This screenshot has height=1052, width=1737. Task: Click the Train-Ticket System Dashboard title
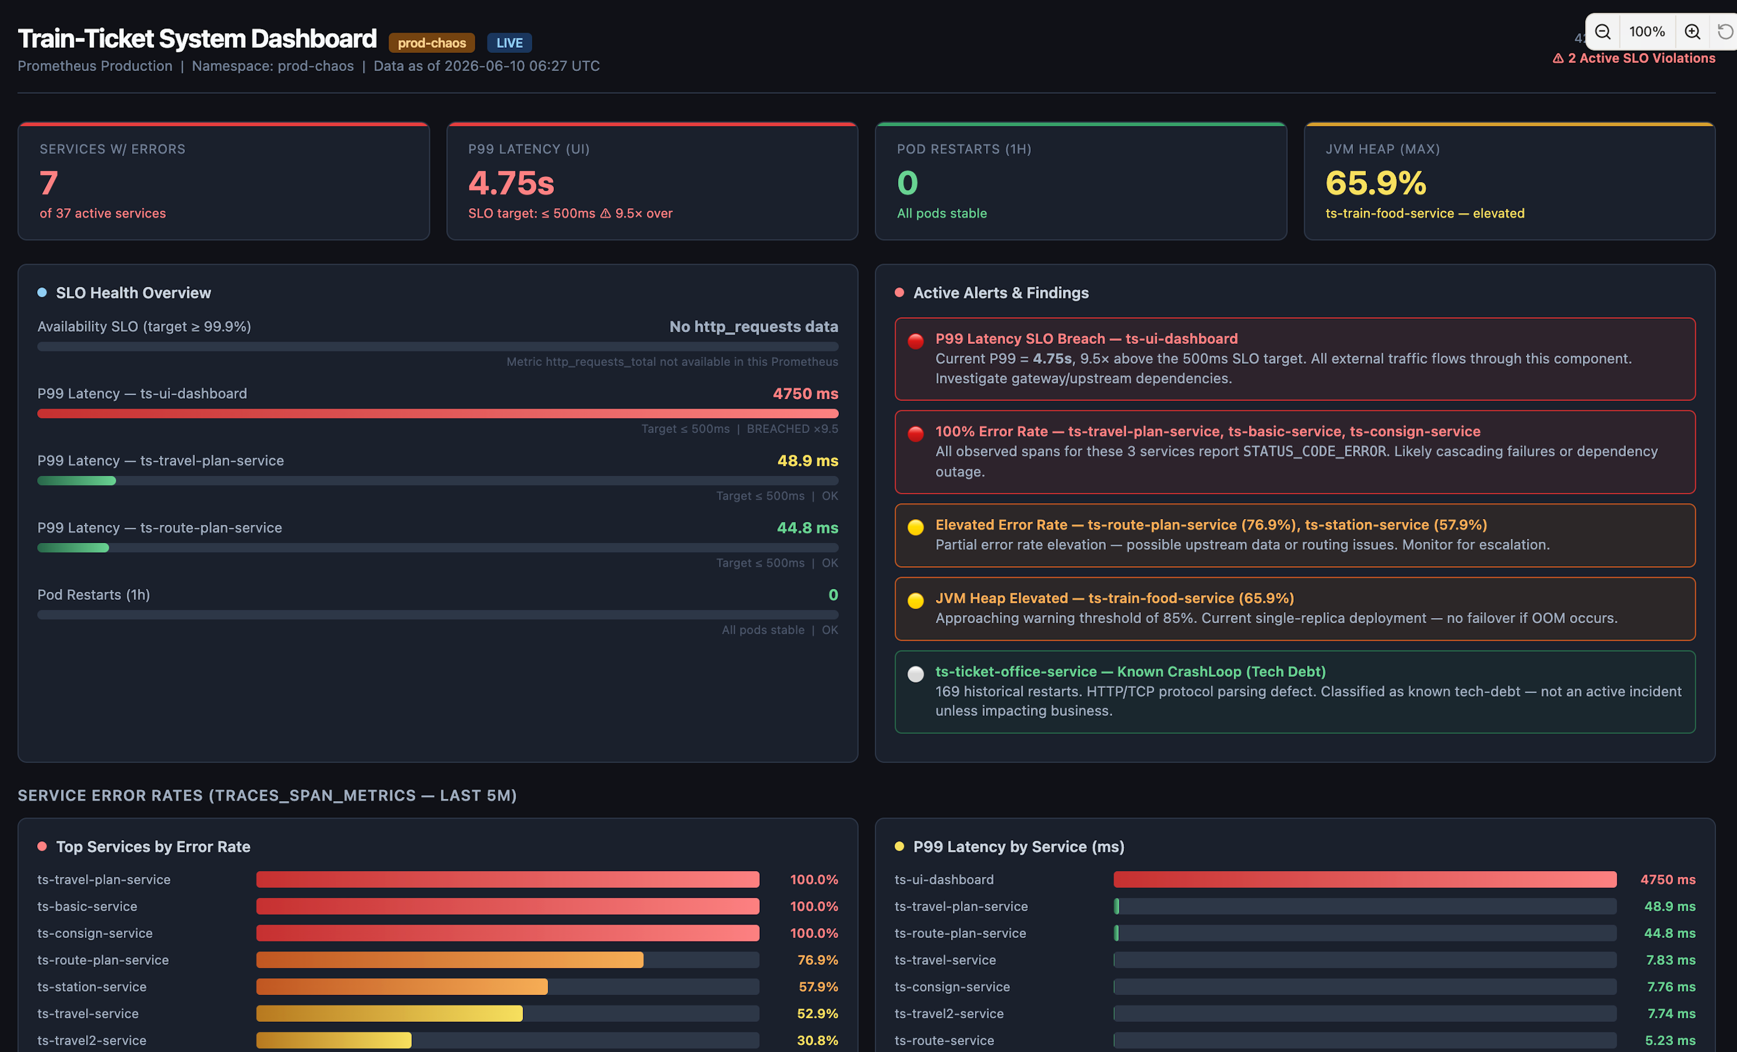(x=197, y=39)
